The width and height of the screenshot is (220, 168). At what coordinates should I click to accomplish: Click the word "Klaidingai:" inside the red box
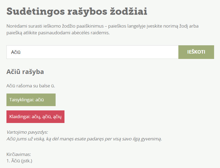point(20,117)
